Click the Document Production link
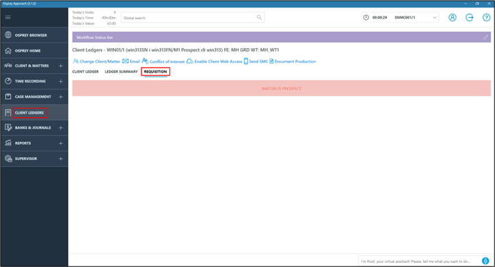Viewport: 495px width, 267px height. click(295, 62)
